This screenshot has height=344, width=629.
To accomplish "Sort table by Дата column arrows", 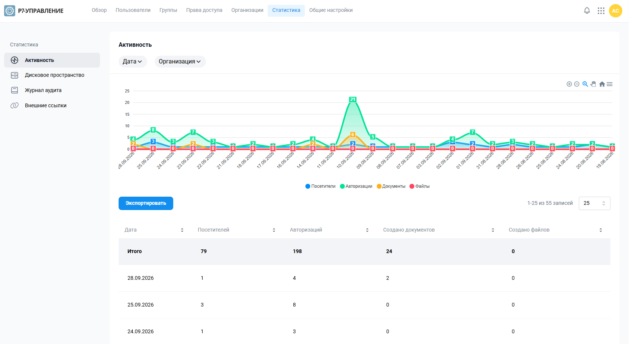I will click(x=182, y=230).
